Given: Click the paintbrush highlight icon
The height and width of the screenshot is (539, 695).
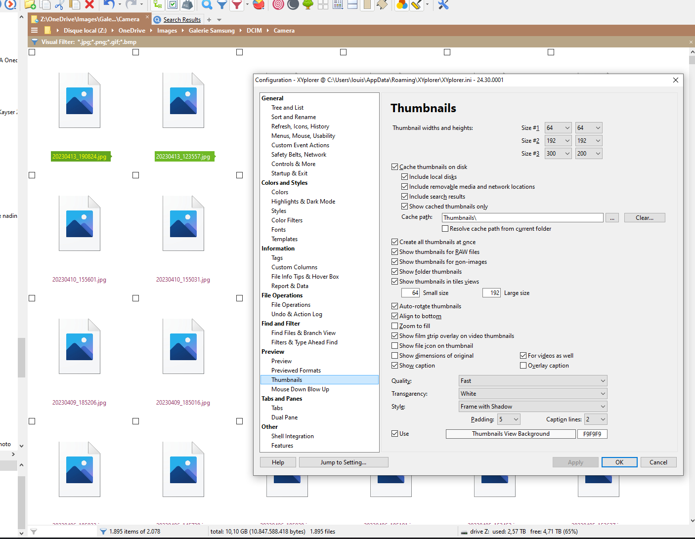Looking at the screenshot, I should pos(417,4).
